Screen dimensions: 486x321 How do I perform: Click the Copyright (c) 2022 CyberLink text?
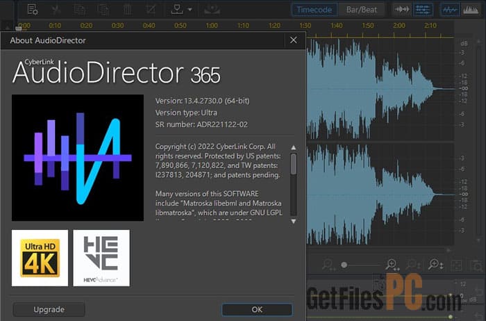pos(218,160)
